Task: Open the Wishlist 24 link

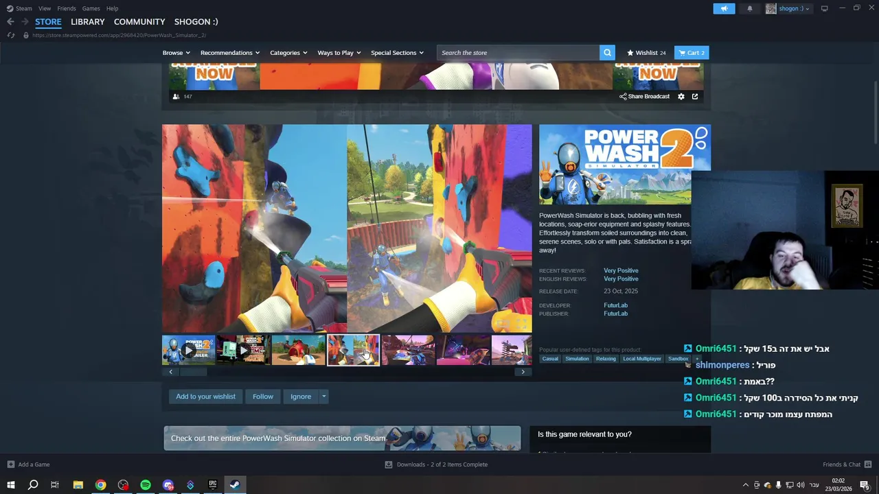Action: (646, 53)
